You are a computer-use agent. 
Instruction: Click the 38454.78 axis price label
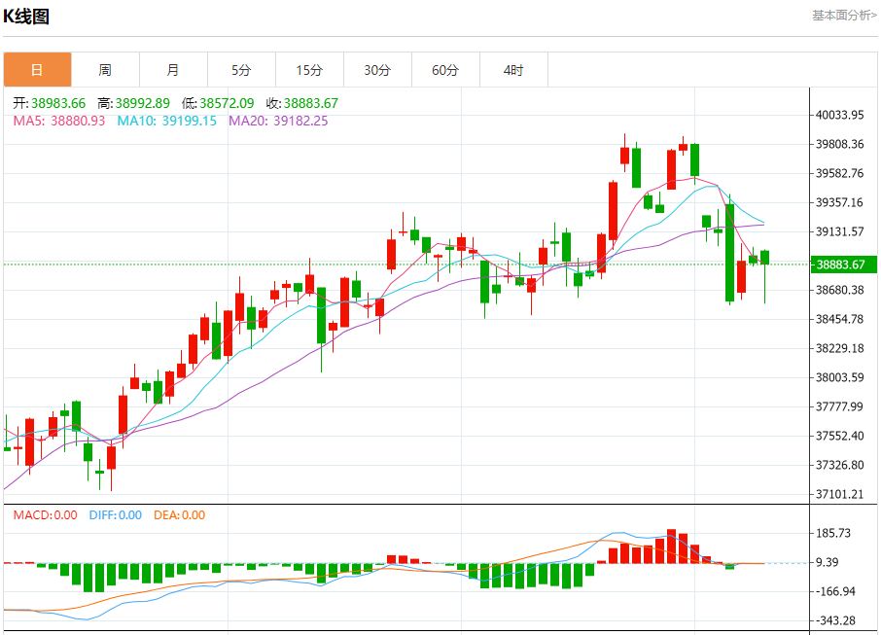tap(840, 319)
